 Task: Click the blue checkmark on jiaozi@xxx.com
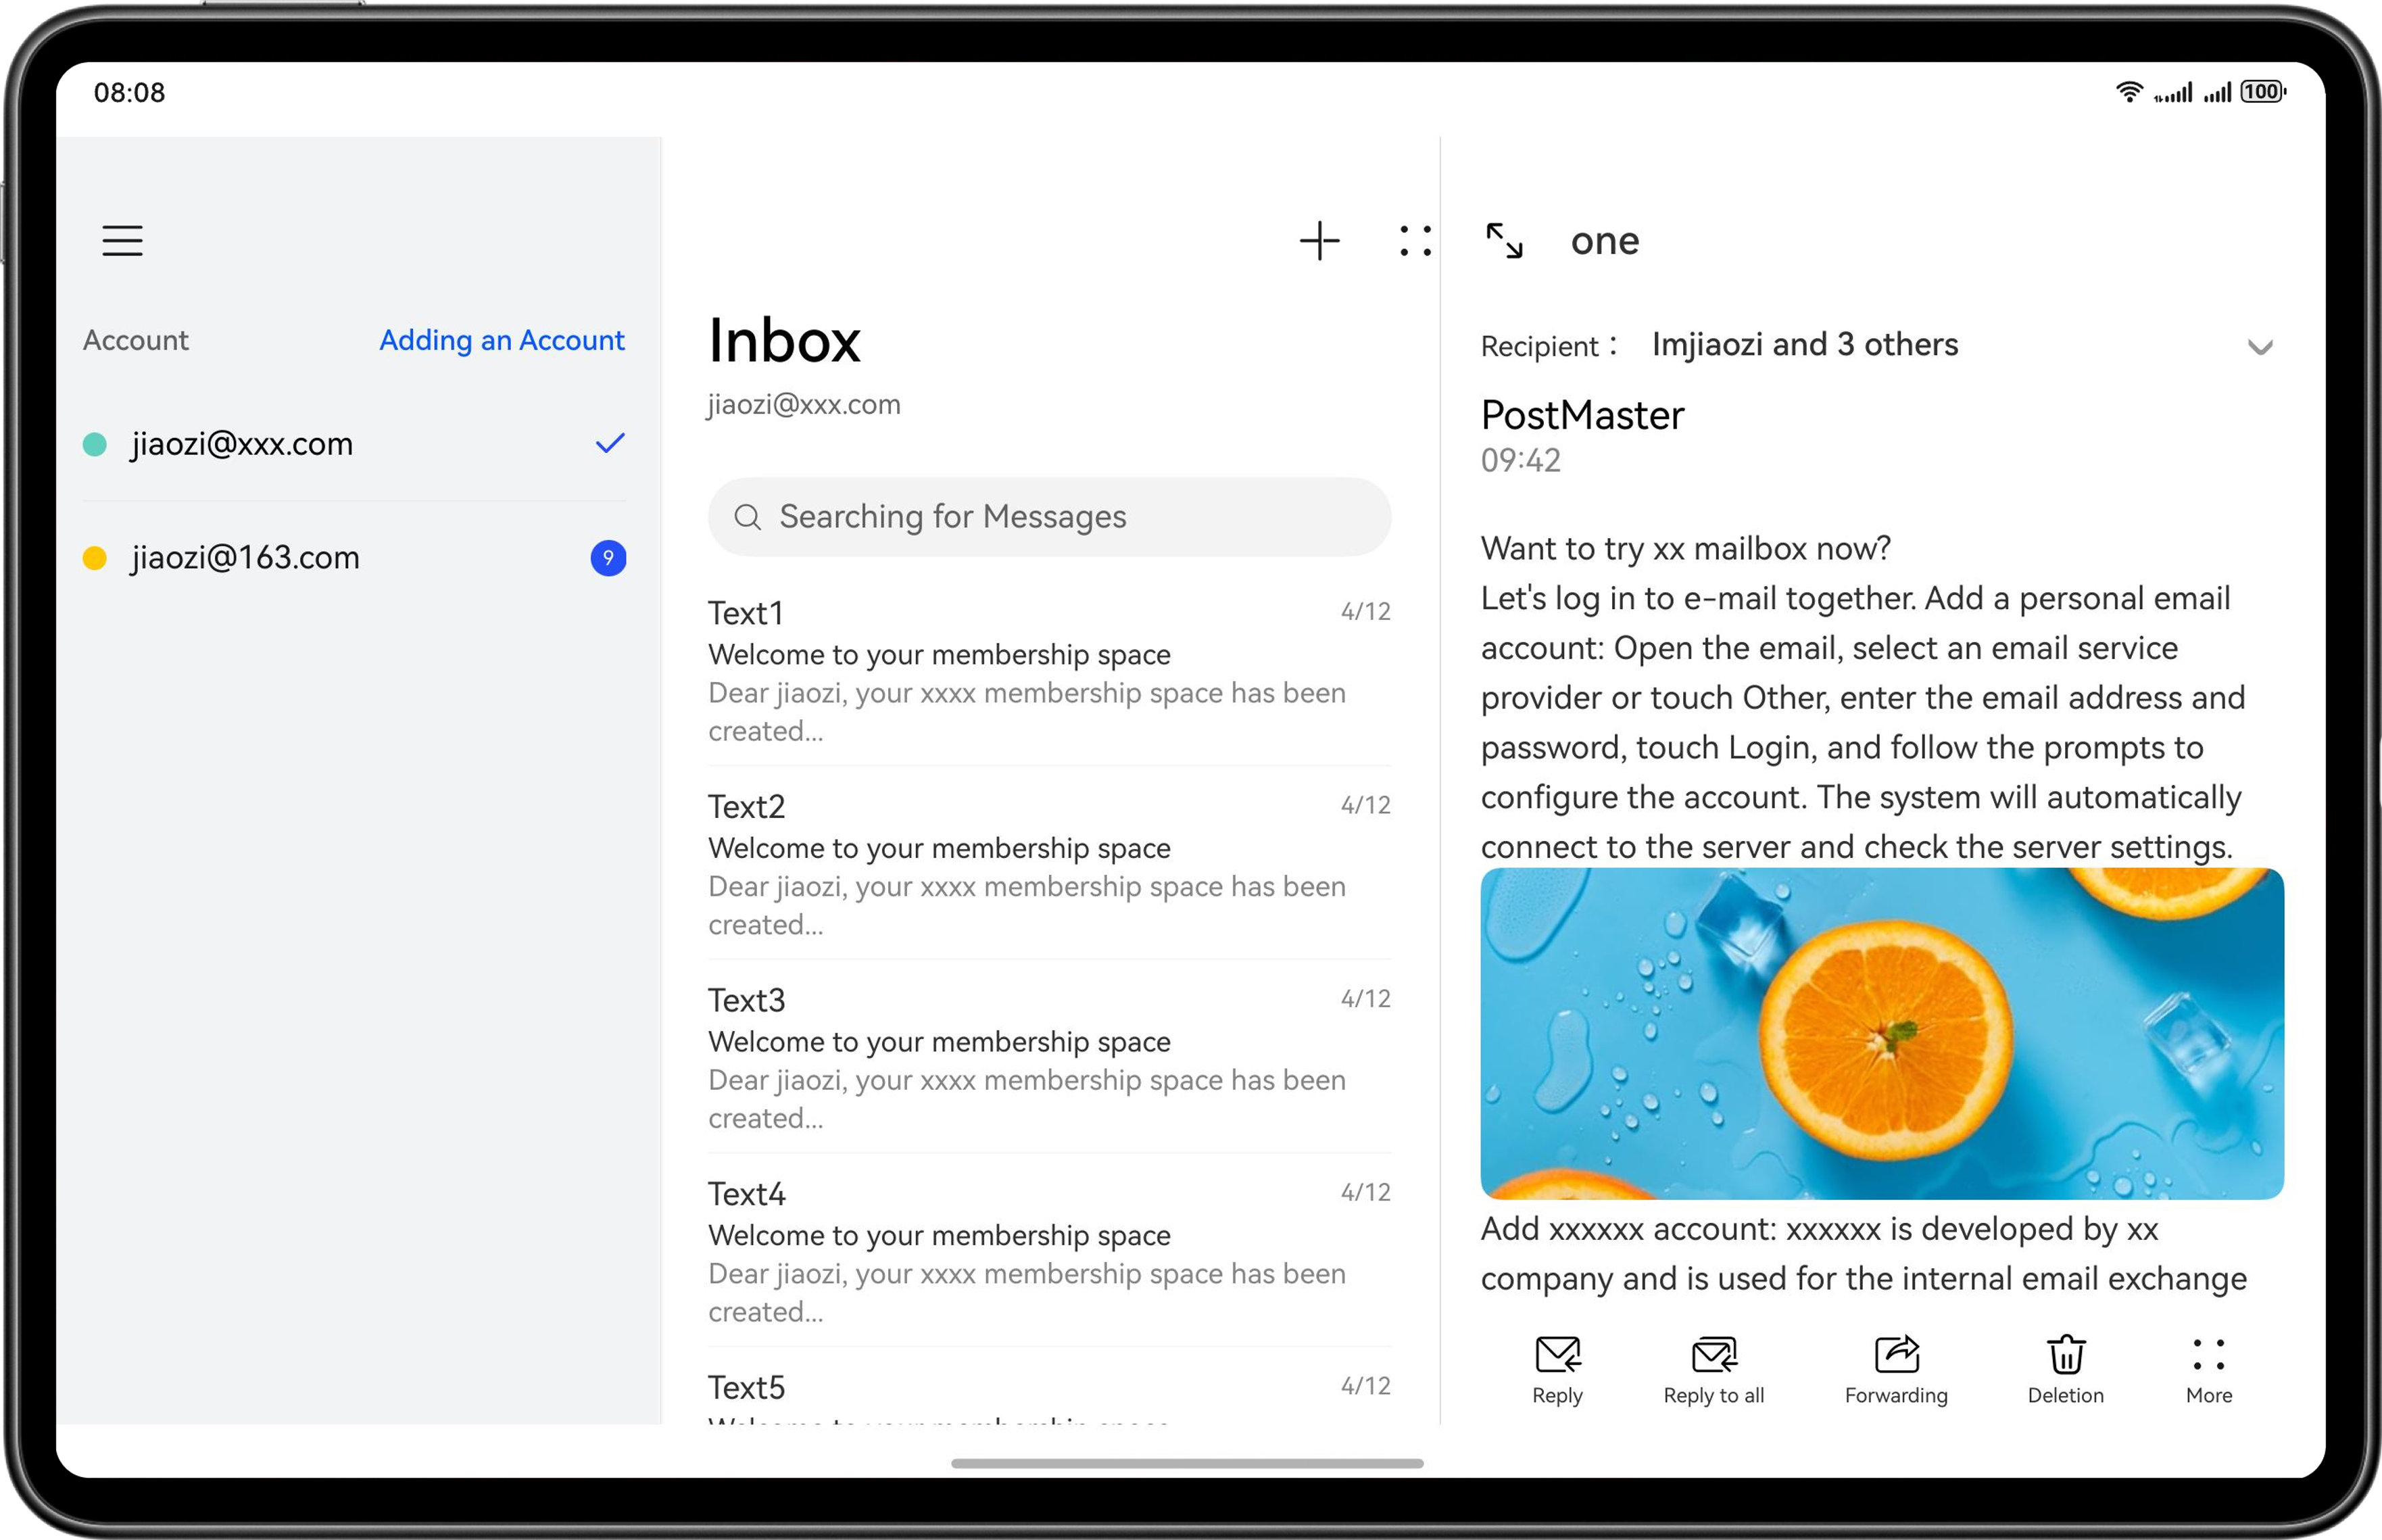[610, 443]
